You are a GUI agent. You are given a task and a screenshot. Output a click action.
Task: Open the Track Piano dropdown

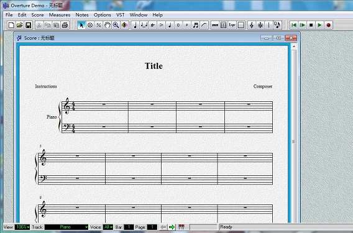pyautogui.click(x=66, y=227)
